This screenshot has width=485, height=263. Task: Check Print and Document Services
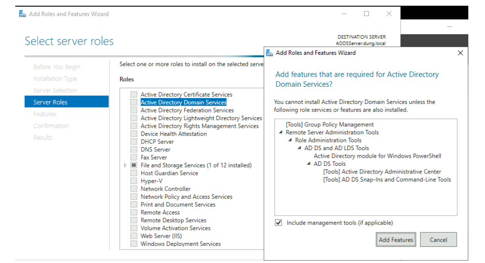(x=133, y=204)
